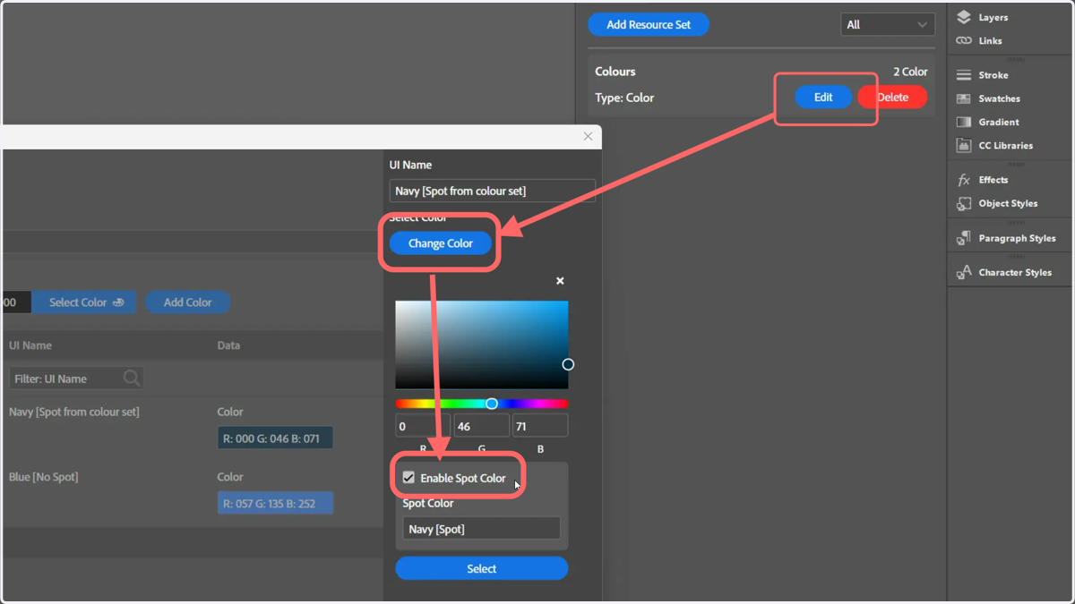Click the Spot Color name field
Screen dimensions: 1075x604
(x=482, y=529)
